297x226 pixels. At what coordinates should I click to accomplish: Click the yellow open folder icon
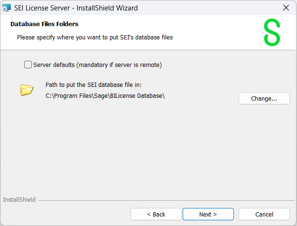click(27, 89)
